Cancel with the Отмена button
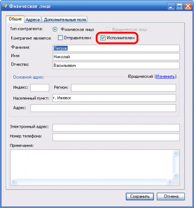194x208 pixels. tap(171, 196)
